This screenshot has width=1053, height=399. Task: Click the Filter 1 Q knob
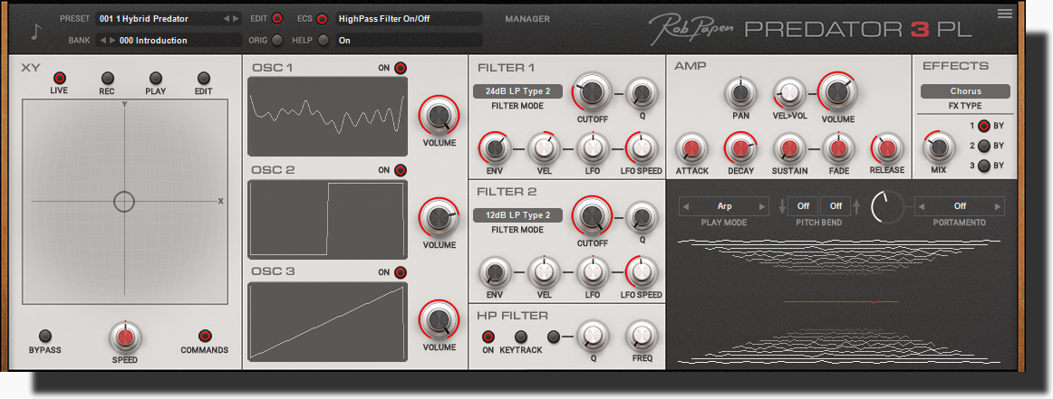[x=642, y=92]
